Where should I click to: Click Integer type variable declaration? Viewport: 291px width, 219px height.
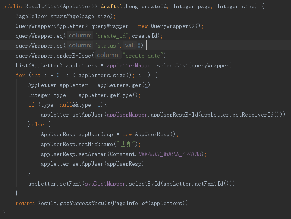pos(47,95)
